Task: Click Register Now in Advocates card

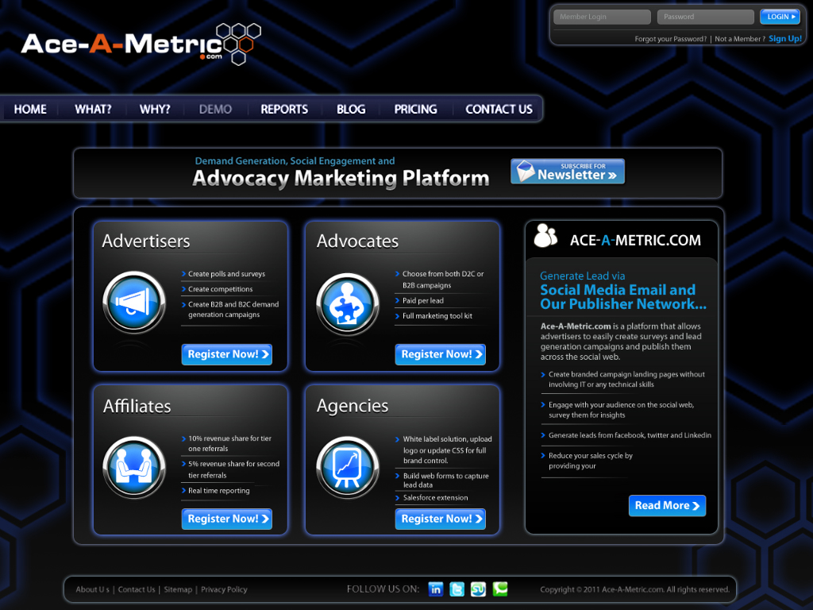Action: point(441,354)
